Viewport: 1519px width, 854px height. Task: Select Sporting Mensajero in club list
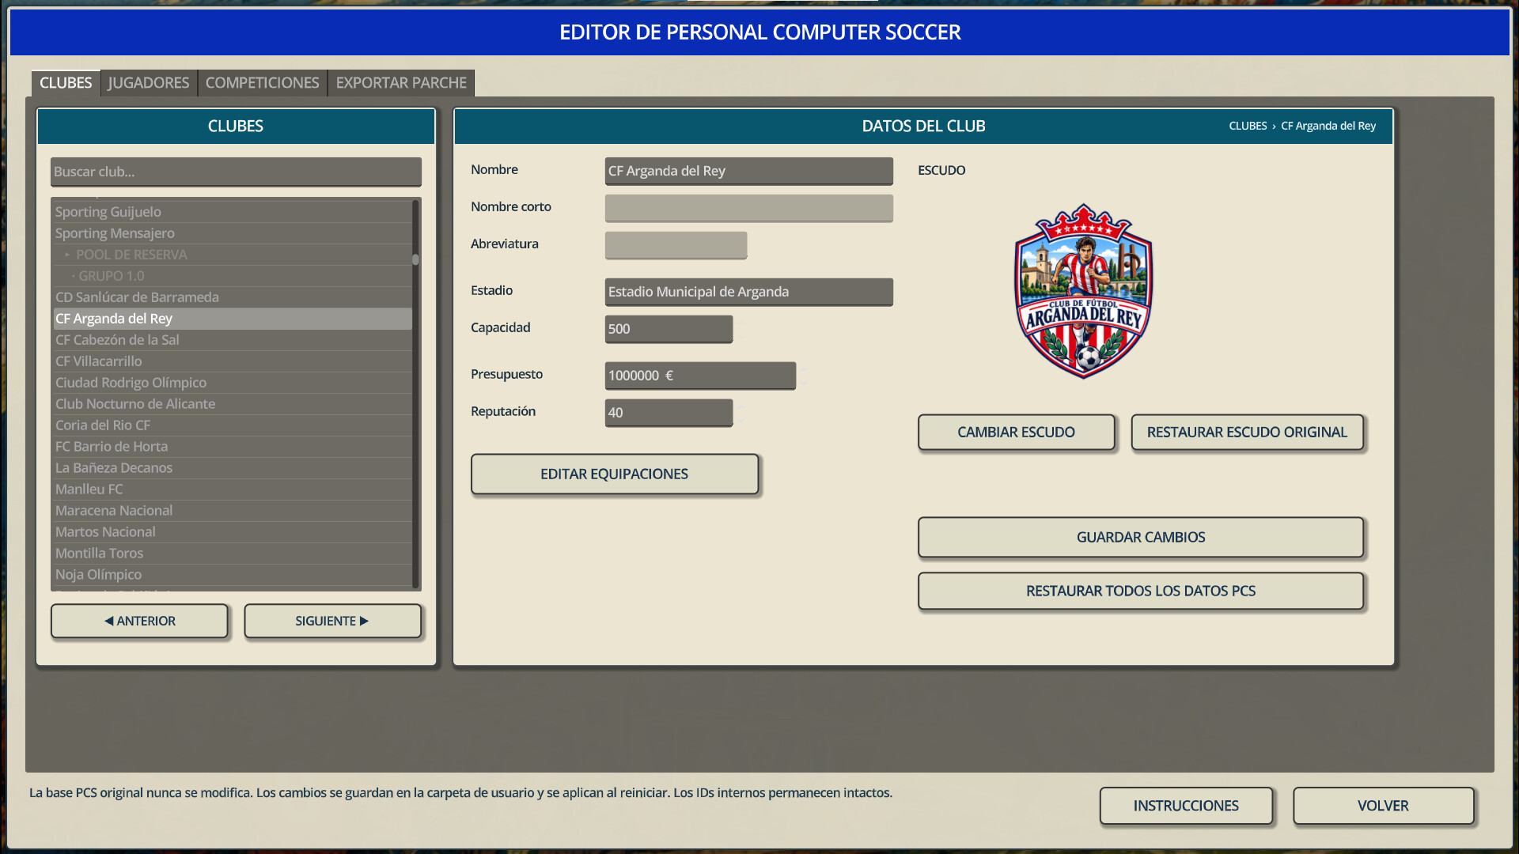(x=233, y=233)
